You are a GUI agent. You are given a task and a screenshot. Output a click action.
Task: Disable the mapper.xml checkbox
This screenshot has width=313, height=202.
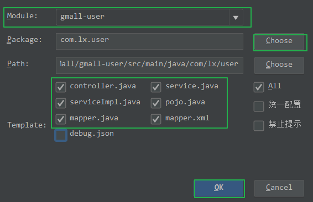coord(156,119)
